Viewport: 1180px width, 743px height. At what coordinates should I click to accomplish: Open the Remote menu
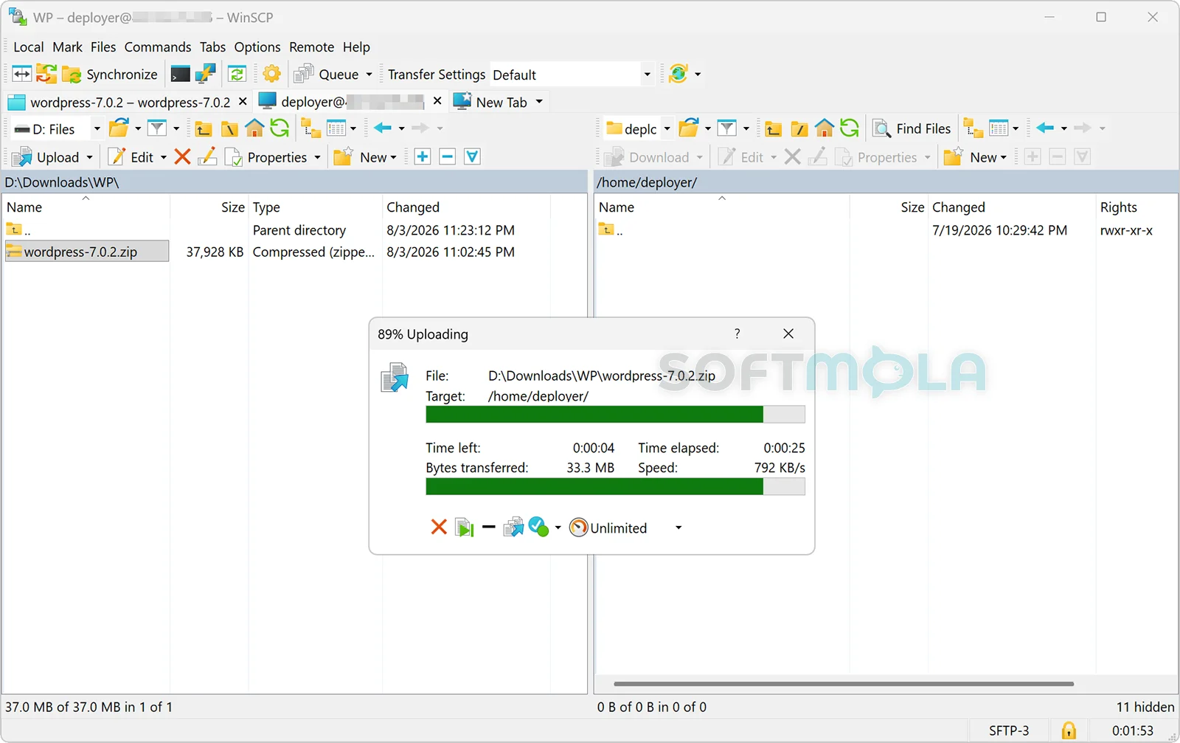[311, 47]
